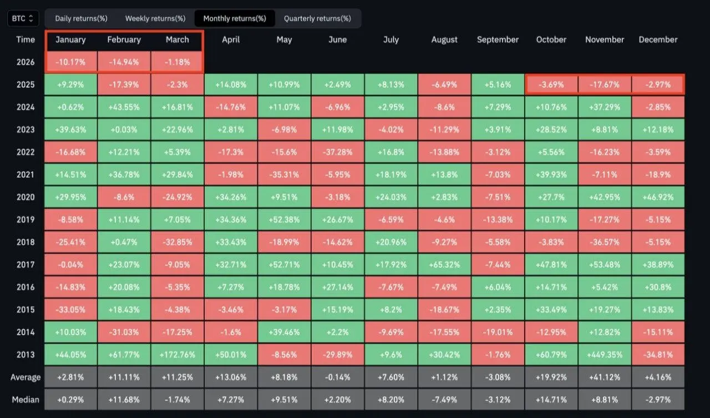Click the June column header
The width and height of the screenshot is (710, 418).
click(337, 39)
